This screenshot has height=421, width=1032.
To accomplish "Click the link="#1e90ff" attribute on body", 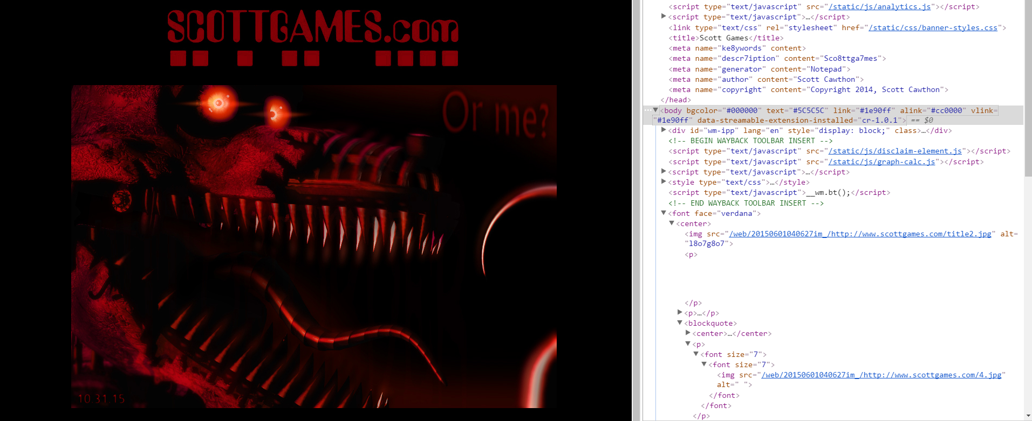I will coord(864,110).
